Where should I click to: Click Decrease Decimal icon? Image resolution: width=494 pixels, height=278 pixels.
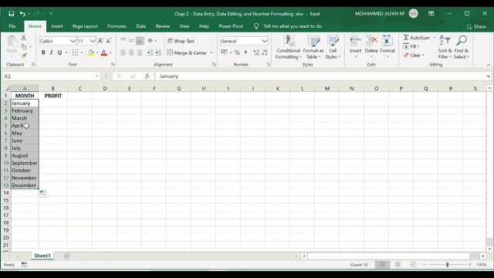coord(265,53)
